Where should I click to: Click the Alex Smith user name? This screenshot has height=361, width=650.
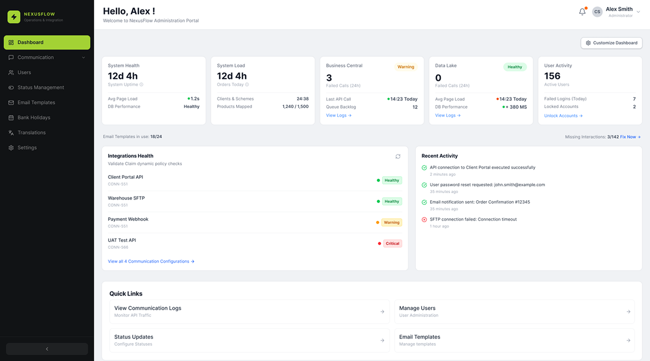tap(619, 9)
